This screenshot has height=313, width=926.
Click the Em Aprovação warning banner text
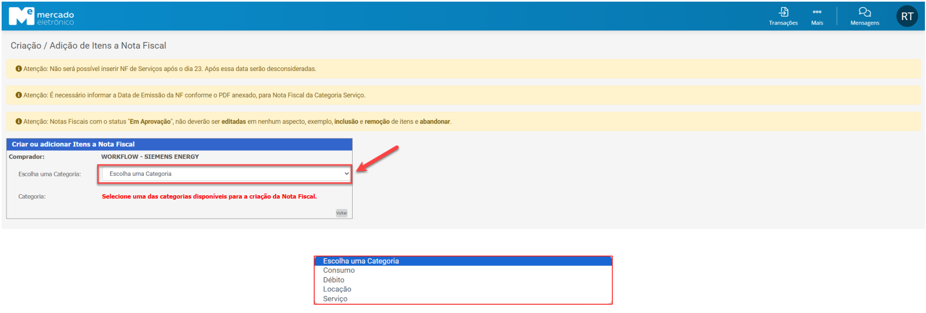tap(237, 122)
